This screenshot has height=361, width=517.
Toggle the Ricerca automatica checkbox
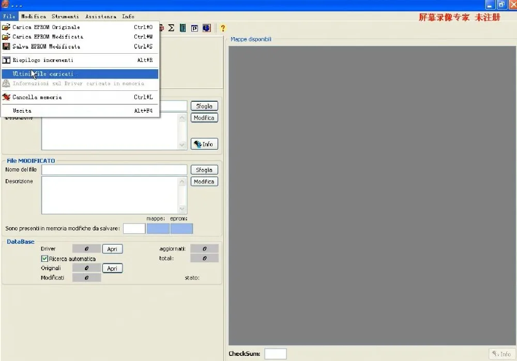pos(44,259)
